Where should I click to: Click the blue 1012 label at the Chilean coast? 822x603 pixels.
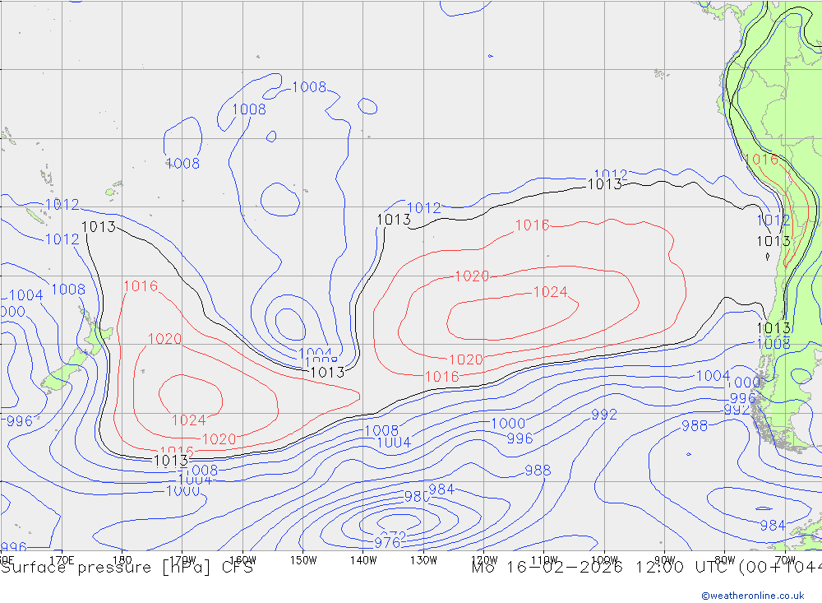click(774, 220)
